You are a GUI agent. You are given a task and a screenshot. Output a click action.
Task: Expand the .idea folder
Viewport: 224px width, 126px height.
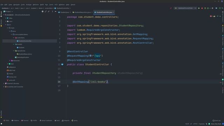6,18
